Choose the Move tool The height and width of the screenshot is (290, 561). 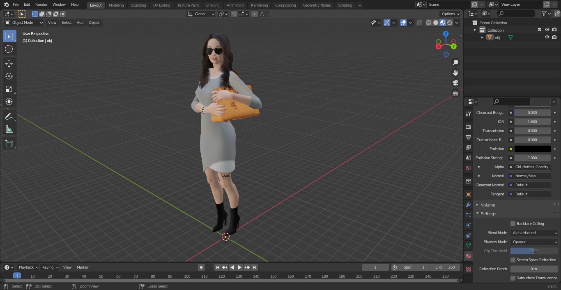[x=9, y=63]
